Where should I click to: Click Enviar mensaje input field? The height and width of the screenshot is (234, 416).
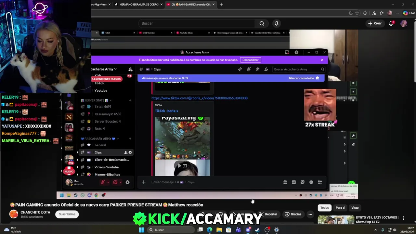[x=214, y=182]
